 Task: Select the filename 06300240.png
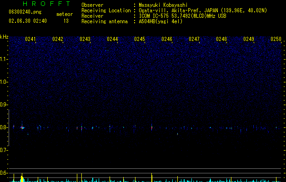tap(25, 12)
